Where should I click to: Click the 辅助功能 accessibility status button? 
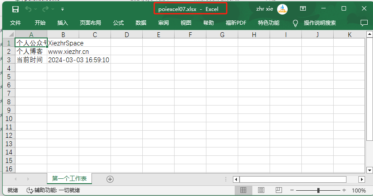coord(53,190)
